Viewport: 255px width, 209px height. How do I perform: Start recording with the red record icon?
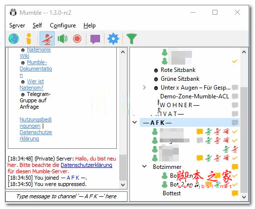click(x=77, y=39)
